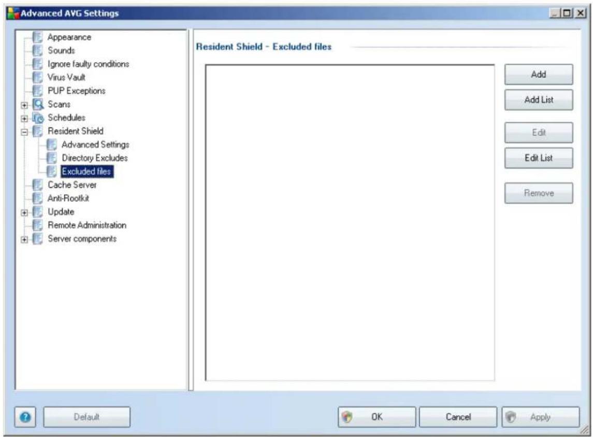Click the Remove button
This screenshot has height=437, width=593.
coord(539,193)
